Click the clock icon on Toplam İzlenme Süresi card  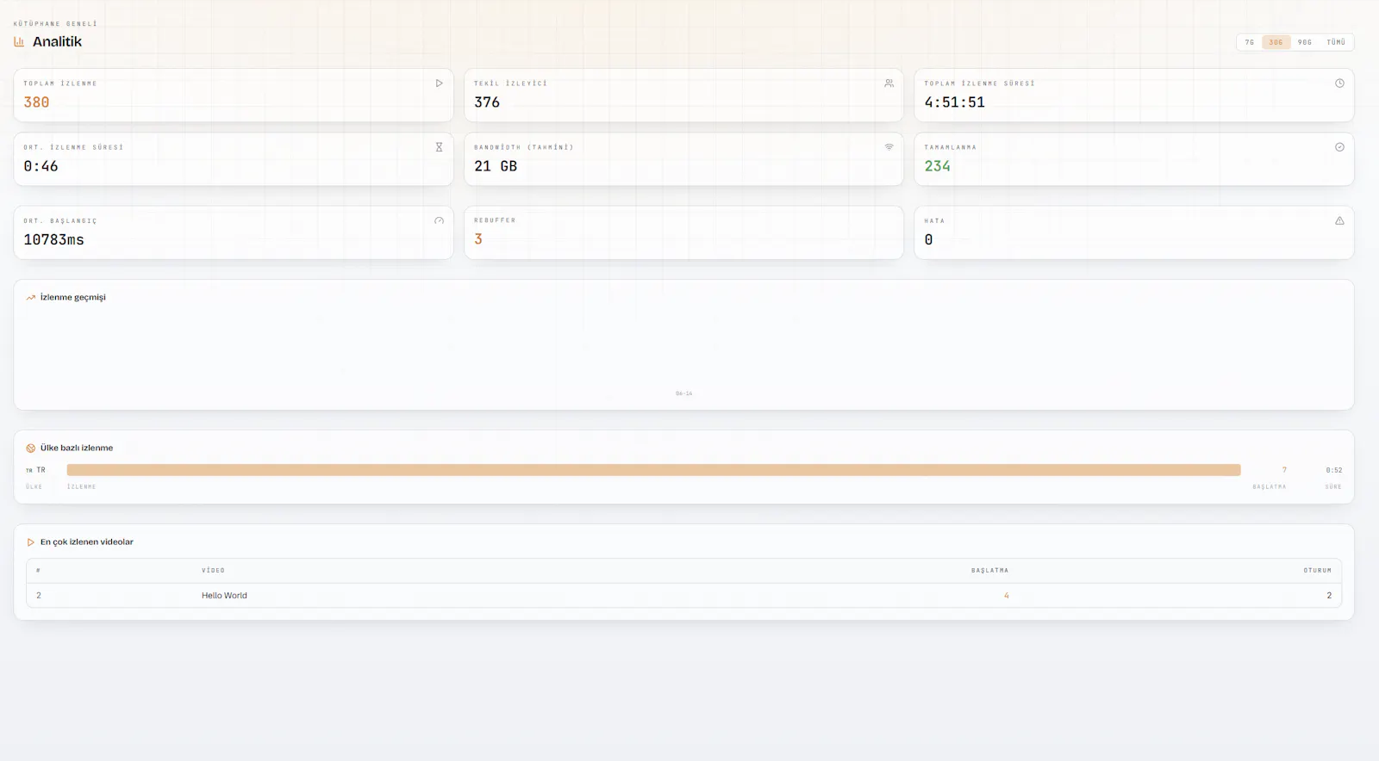1339,84
